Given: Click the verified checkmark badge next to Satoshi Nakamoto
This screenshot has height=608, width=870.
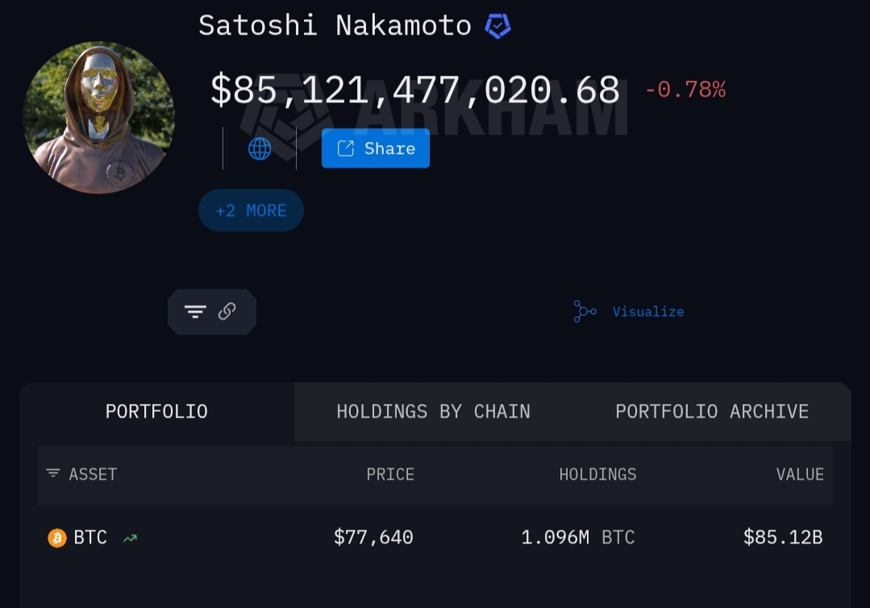Looking at the screenshot, I should coord(498,25).
